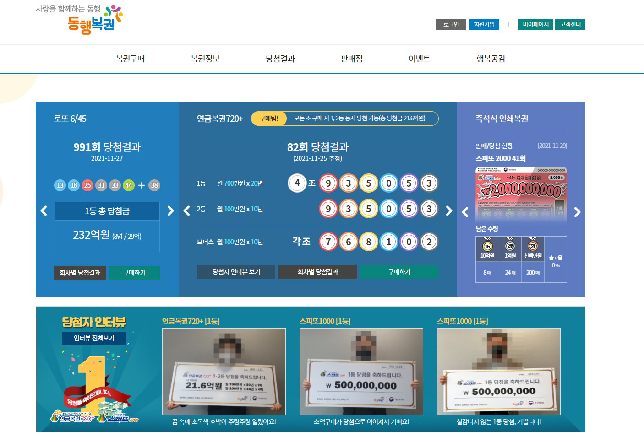Click 991회 당첨결과 title

107,147
